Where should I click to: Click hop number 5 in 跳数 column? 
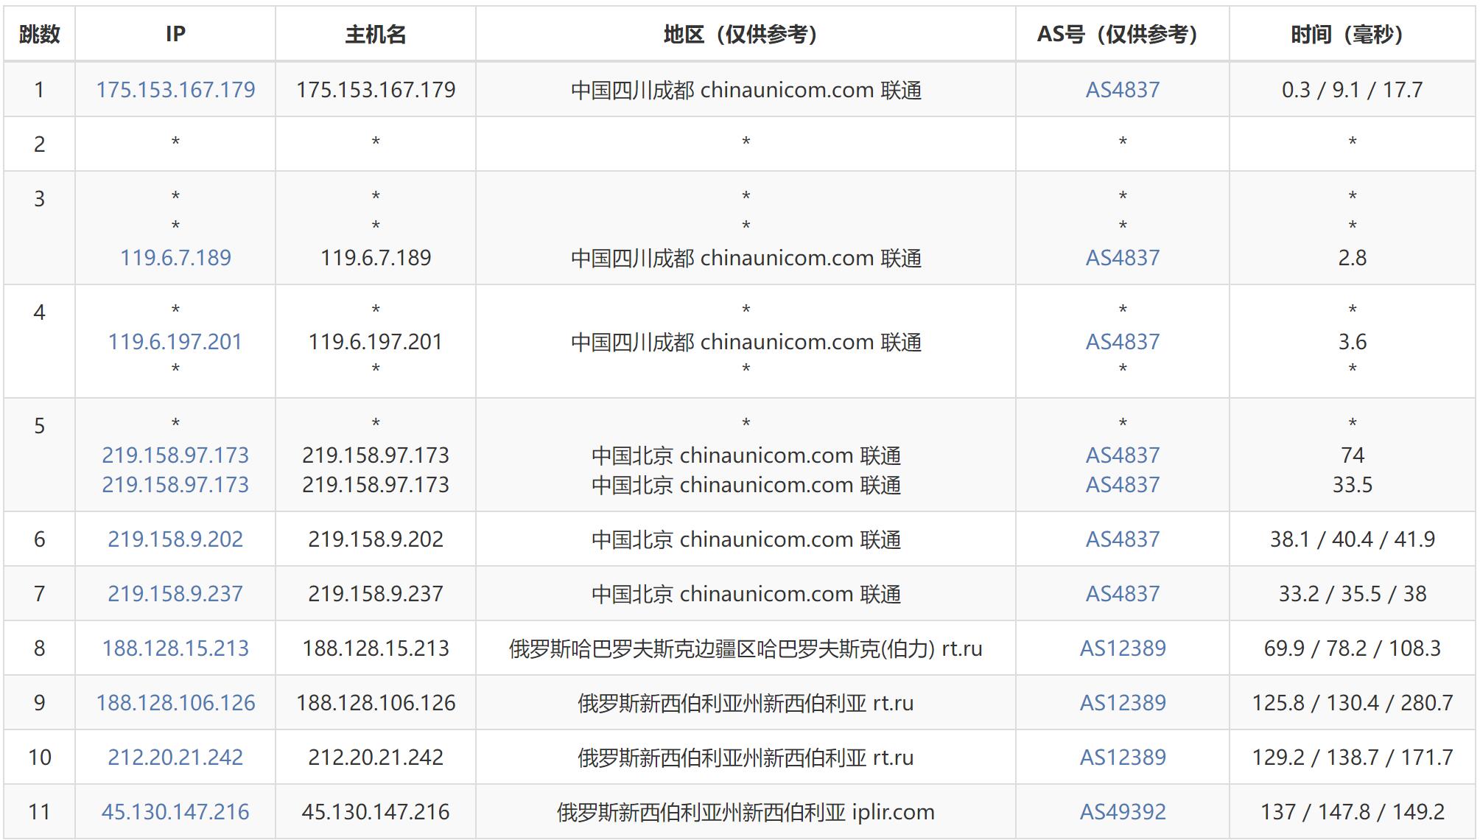[40, 426]
